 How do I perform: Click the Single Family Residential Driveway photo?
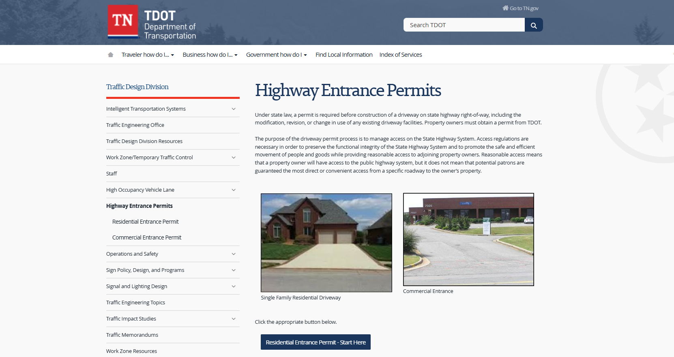pos(326,243)
